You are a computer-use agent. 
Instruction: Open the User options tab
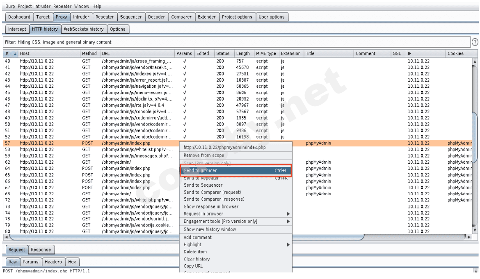click(x=272, y=17)
